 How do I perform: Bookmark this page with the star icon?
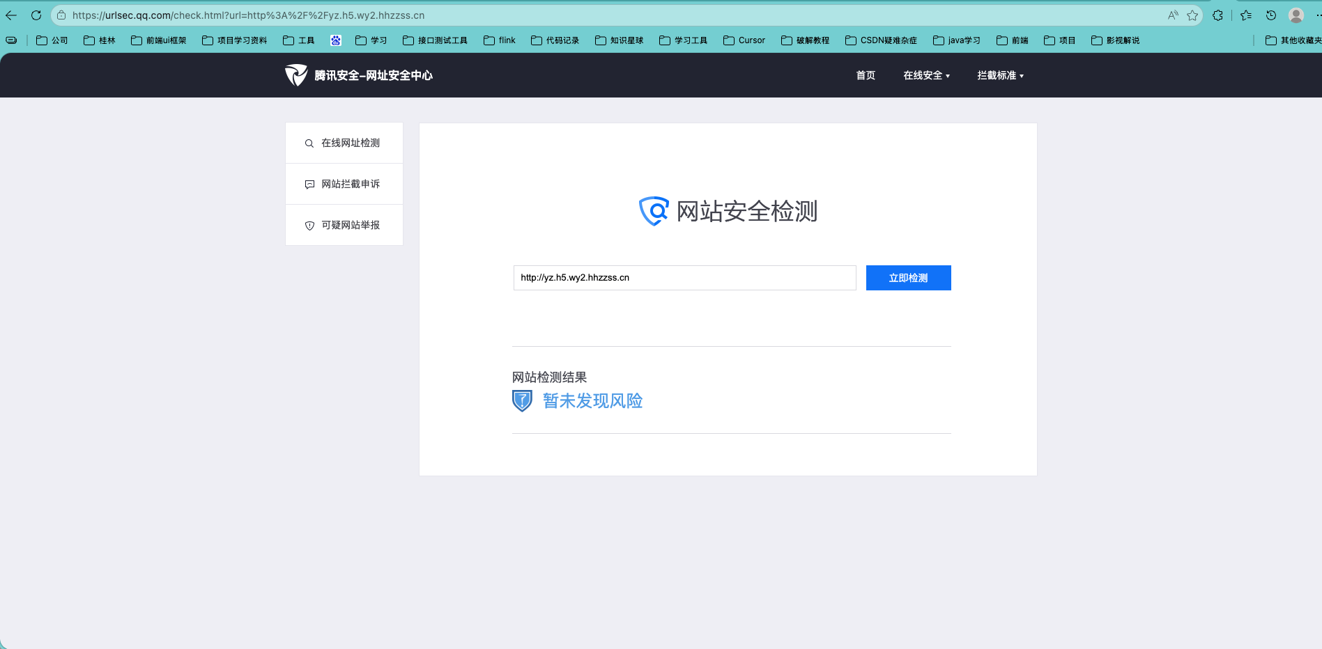tap(1192, 15)
